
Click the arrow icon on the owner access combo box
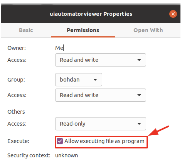[x=139, y=60]
